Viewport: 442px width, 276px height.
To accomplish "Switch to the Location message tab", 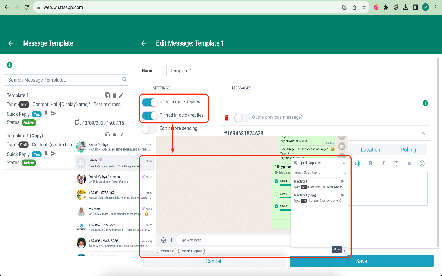I will tap(371, 150).
